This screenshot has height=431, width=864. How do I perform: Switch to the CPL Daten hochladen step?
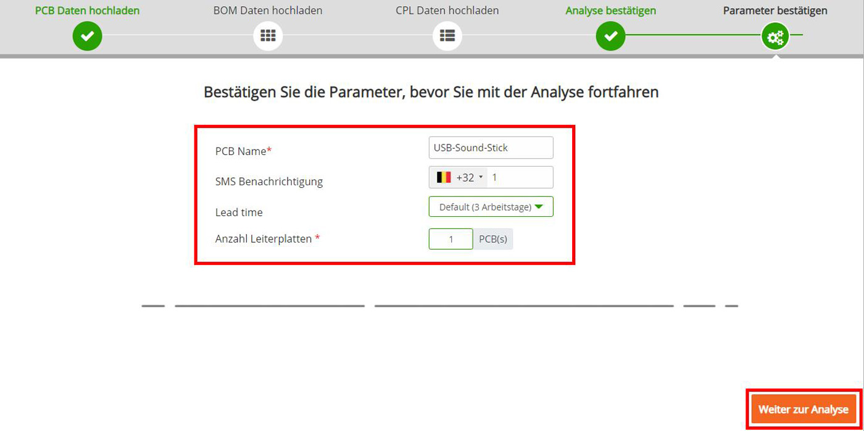click(447, 10)
